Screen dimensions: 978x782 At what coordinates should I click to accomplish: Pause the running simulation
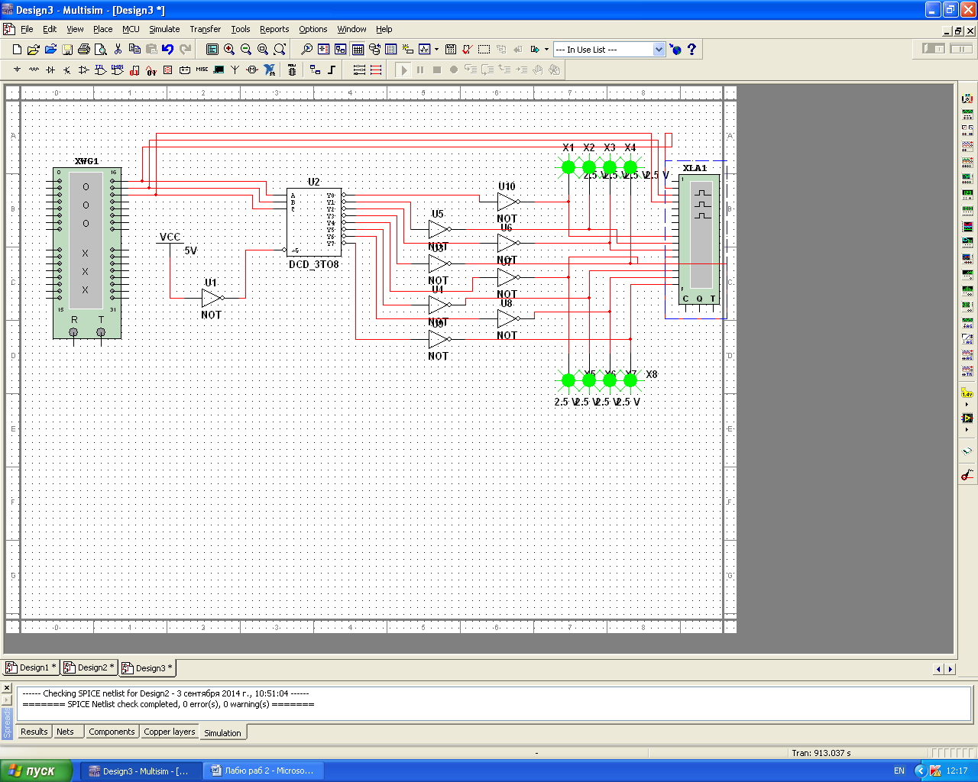(x=420, y=69)
